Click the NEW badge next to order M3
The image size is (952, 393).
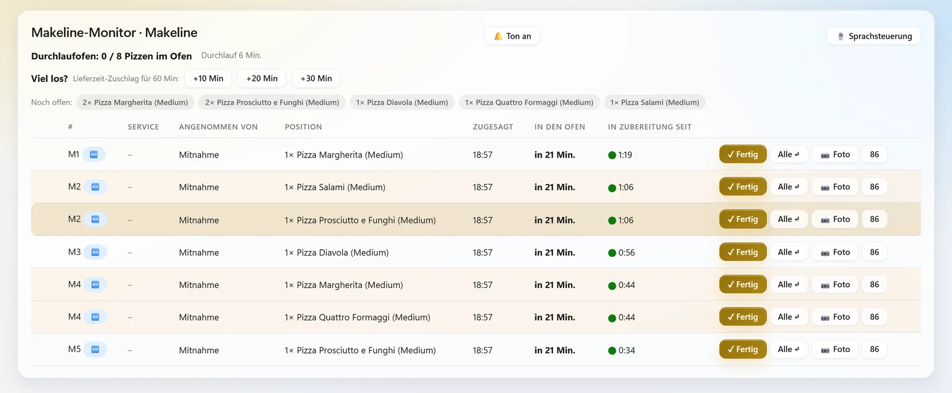tap(95, 252)
